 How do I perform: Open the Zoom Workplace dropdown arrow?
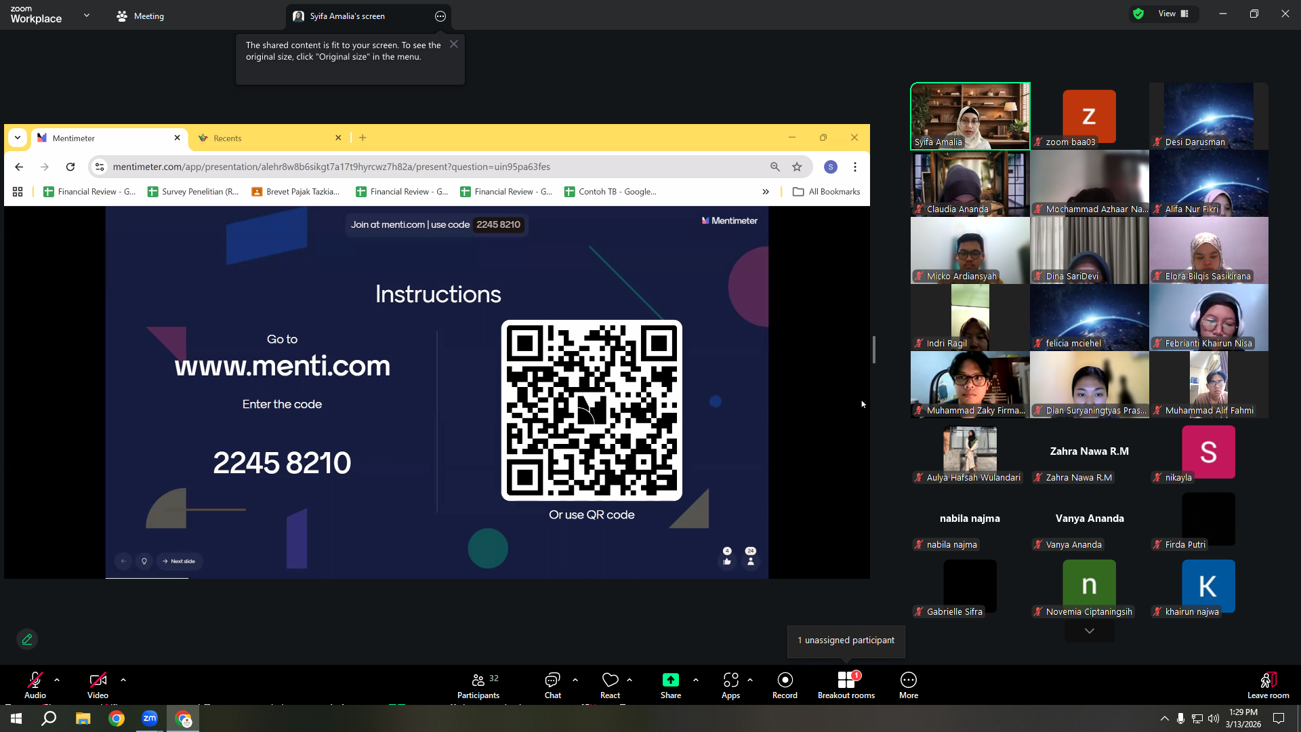point(87,15)
